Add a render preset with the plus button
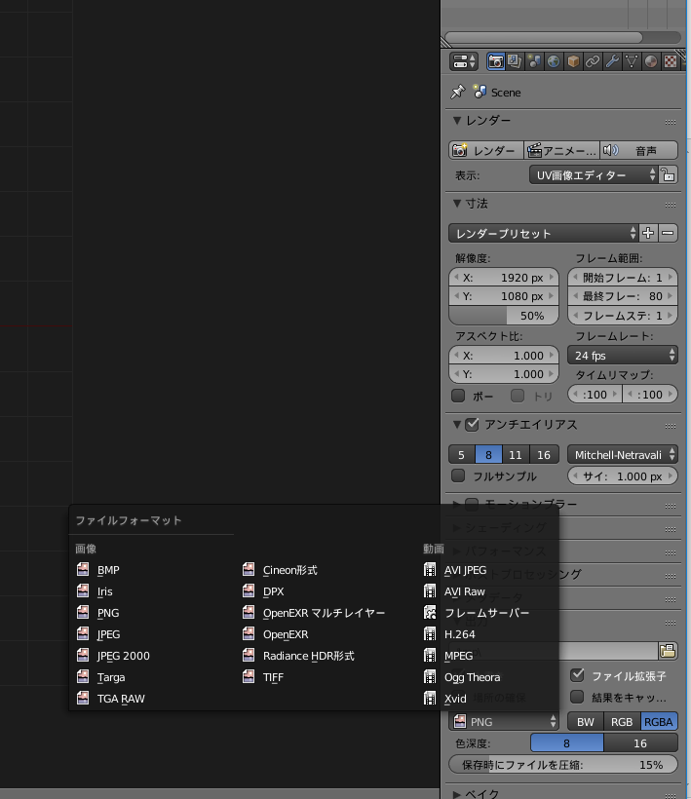The width and height of the screenshot is (691, 799). pos(648,234)
